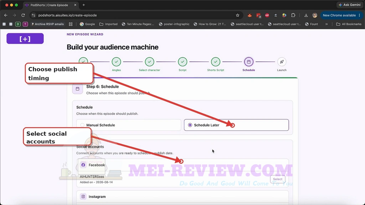Open the Chrome downloads icon
Screen dimensions: 365x205
click(306, 15)
